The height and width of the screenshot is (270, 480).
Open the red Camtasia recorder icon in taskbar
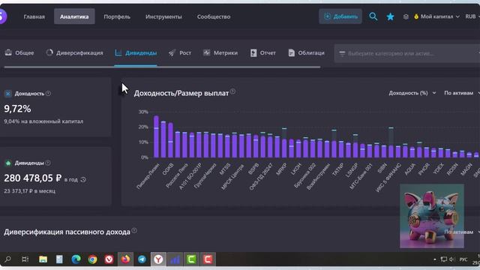pyautogui.click(x=208, y=259)
